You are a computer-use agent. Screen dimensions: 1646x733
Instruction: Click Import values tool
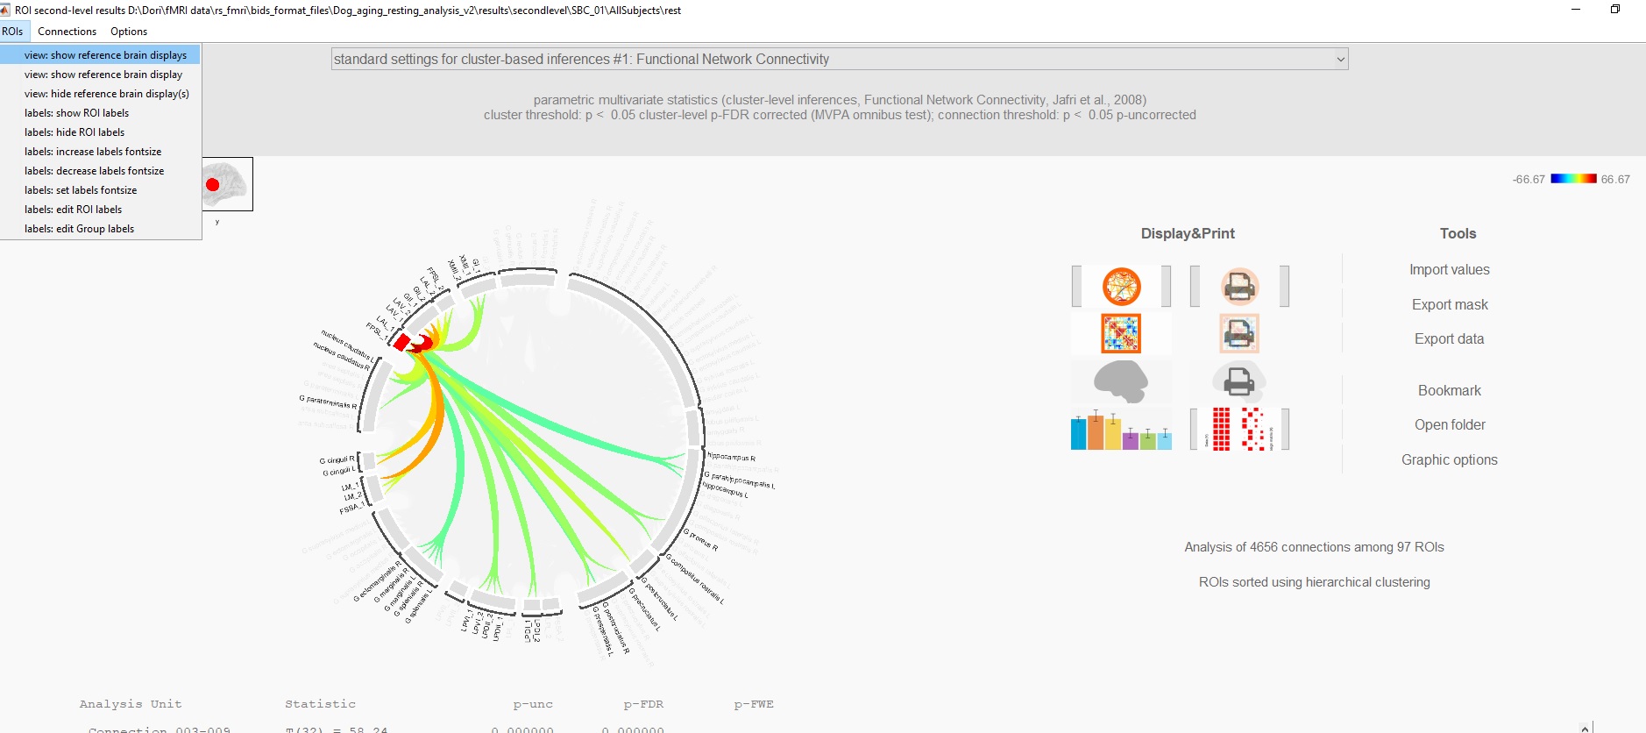coord(1449,270)
